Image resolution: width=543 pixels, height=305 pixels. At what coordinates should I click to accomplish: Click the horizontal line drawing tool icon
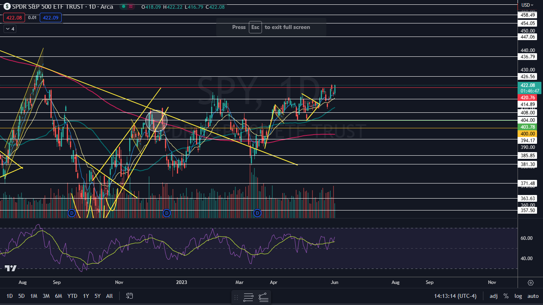pyautogui.click(x=248, y=297)
